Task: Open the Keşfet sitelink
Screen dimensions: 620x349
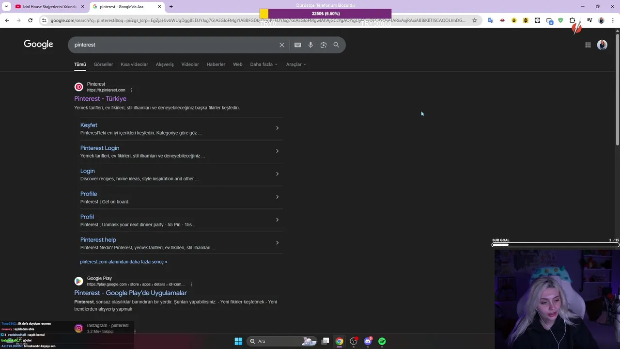Action: click(89, 125)
